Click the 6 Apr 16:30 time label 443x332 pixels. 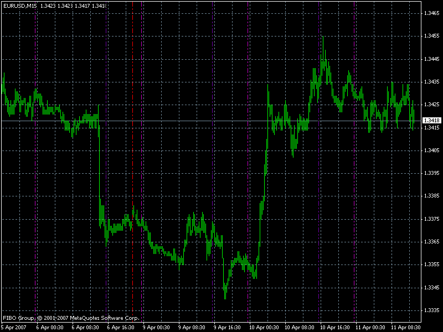[121, 328]
